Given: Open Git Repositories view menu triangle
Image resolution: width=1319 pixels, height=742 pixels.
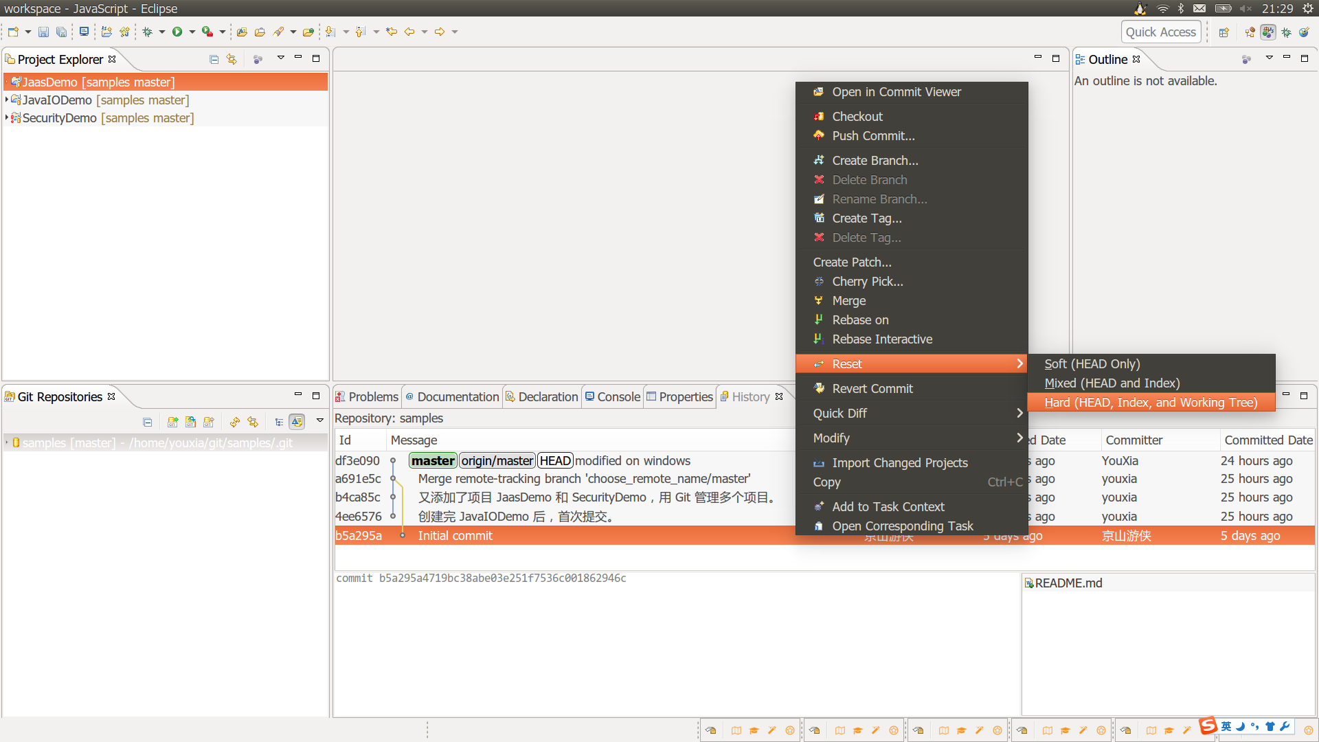Looking at the screenshot, I should 319,420.
